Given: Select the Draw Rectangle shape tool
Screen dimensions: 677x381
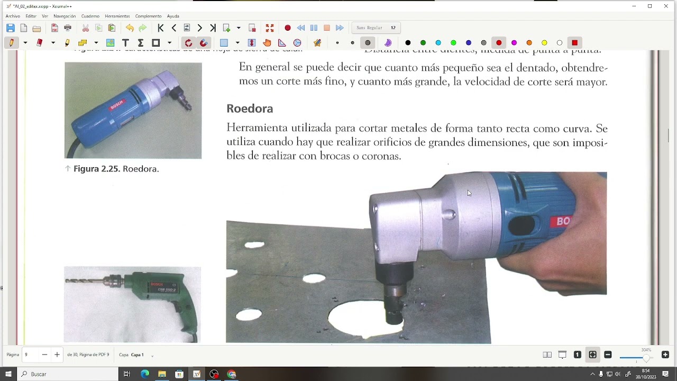Looking at the screenshot, I should tap(156, 43).
